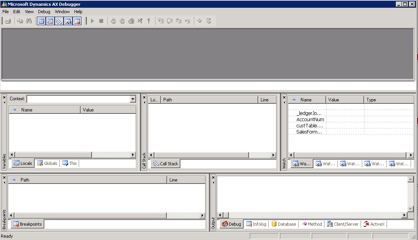Close the Output panel with its X

(x=213, y=178)
